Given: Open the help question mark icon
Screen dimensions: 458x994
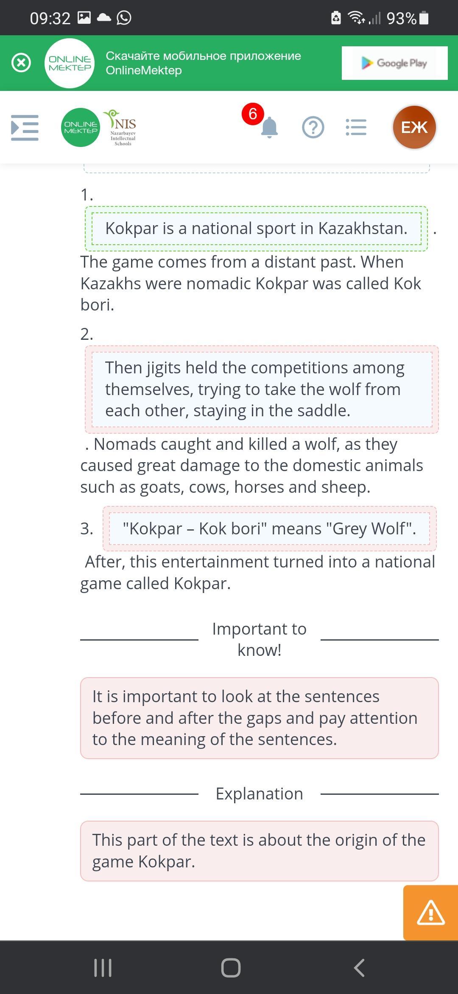Looking at the screenshot, I should [313, 127].
